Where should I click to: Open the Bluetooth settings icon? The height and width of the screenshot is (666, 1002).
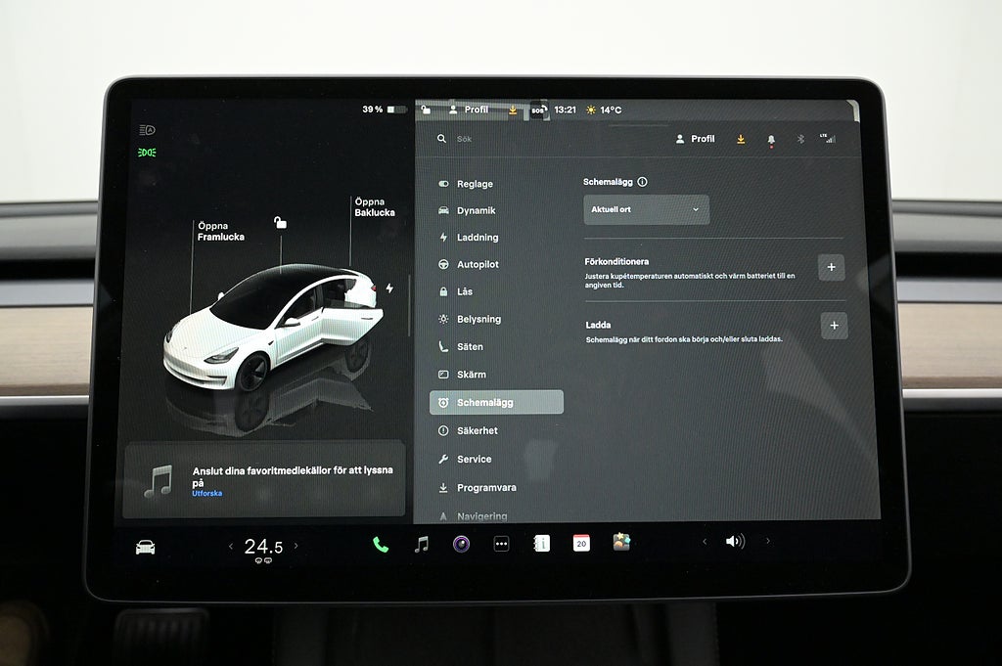point(799,140)
